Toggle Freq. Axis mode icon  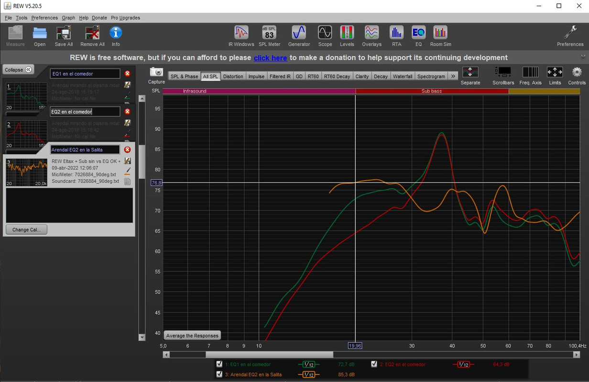(531, 72)
